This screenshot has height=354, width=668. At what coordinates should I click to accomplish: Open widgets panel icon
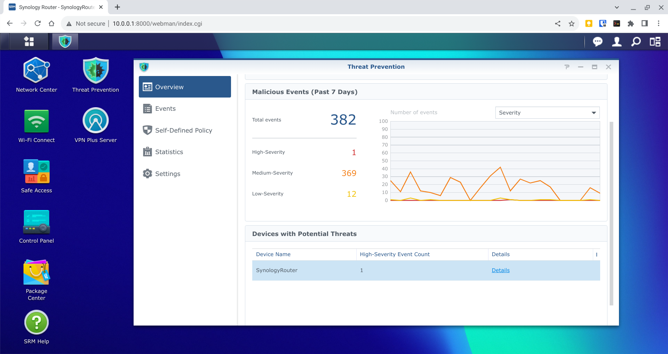click(x=655, y=42)
